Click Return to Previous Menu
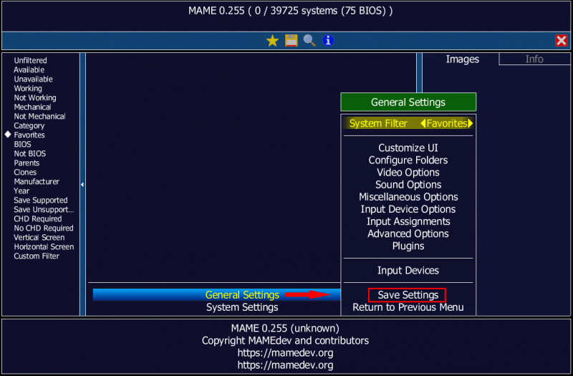573x376 pixels. [x=408, y=307]
